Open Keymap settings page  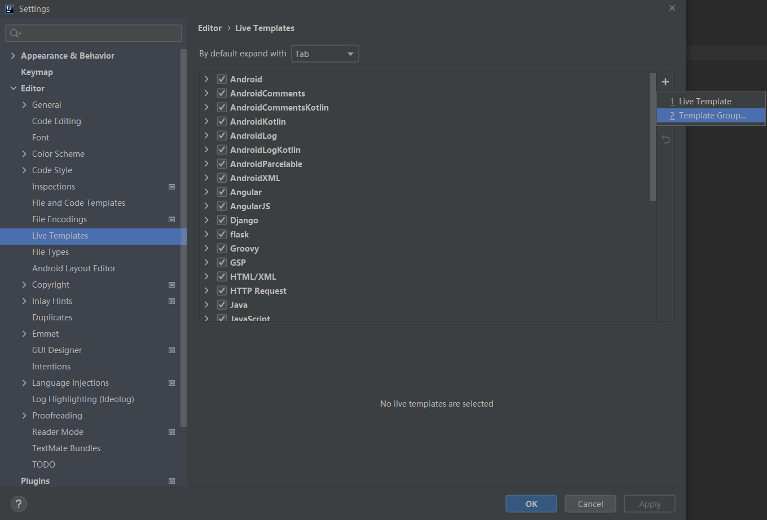tap(37, 72)
